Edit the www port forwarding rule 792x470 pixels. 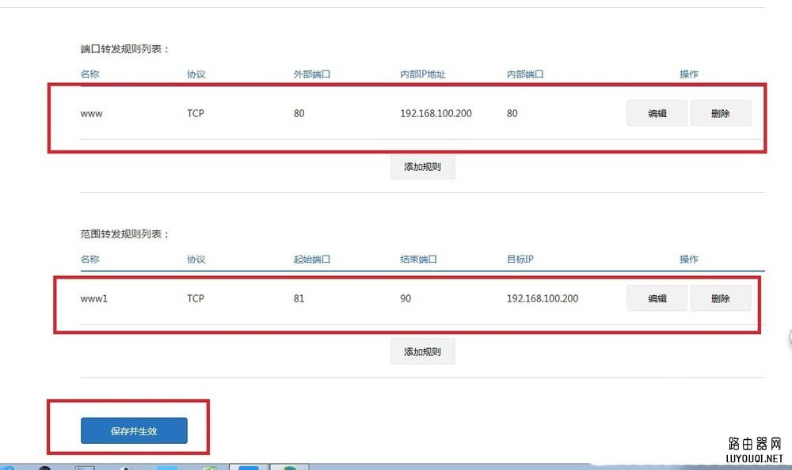click(x=657, y=113)
